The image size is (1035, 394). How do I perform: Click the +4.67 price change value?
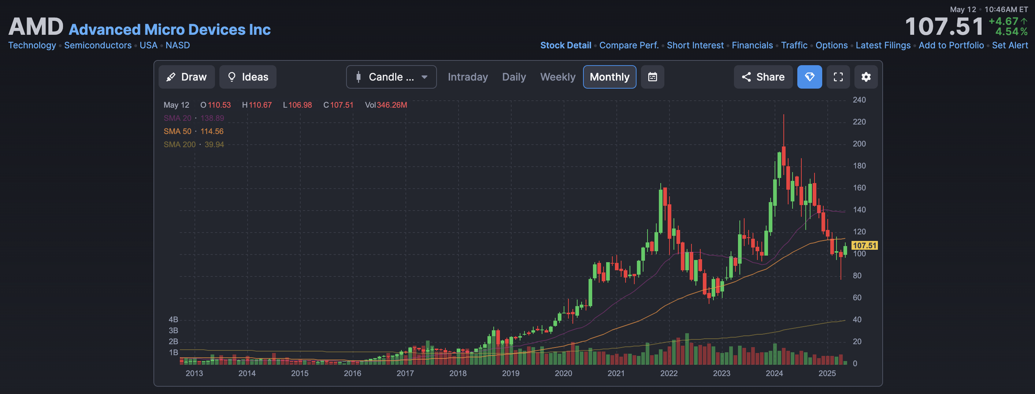pos(1003,21)
